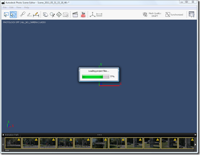Viewport: 200px width, 155px height.
Task: Select the pan hand tool
Action: click(46, 15)
